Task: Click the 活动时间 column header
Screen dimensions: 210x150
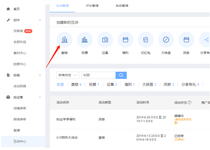Action: 143,103
